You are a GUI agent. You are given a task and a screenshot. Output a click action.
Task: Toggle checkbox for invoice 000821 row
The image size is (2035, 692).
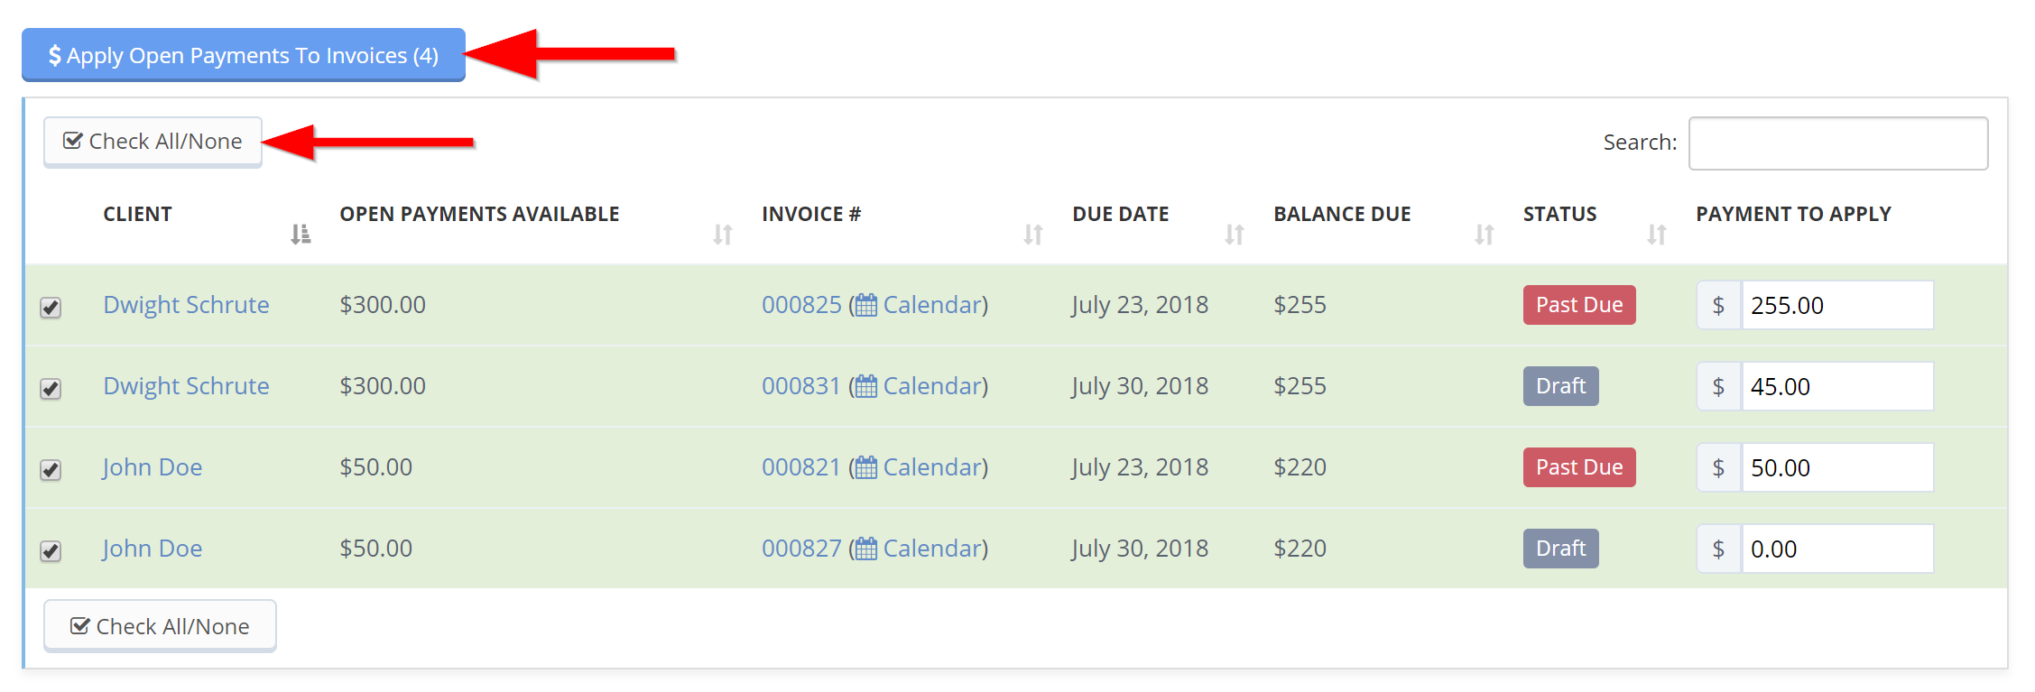coord(51,470)
